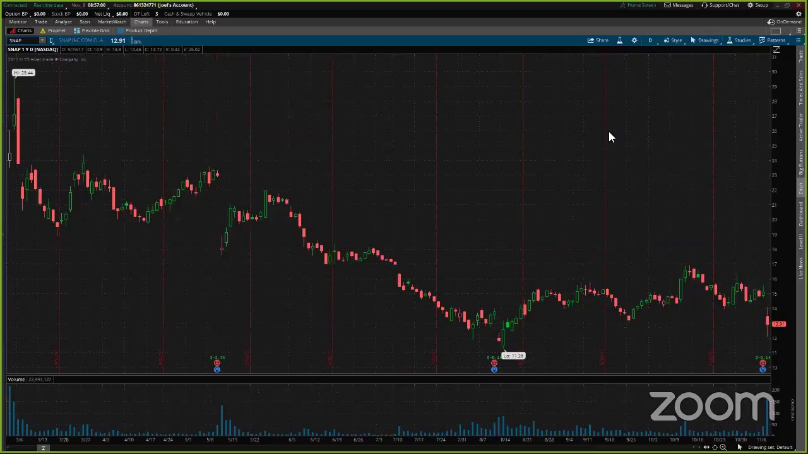Viewport: 808px width, 454px height.
Task: Click the Lo: 11.28 price bubble
Action: pyautogui.click(x=513, y=356)
